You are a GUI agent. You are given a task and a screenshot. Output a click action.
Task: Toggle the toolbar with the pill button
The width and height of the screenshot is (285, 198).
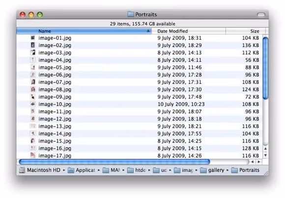261,15
